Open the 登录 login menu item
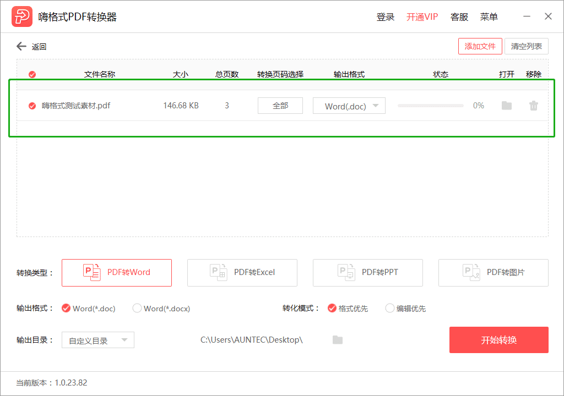Screen dimensions: 564x396 pyautogui.click(x=385, y=17)
